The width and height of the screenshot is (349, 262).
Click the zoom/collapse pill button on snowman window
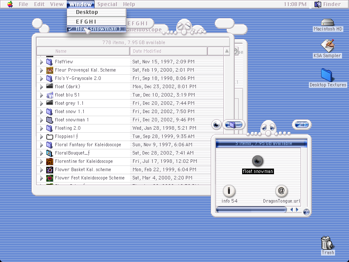(x=301, y=124)
